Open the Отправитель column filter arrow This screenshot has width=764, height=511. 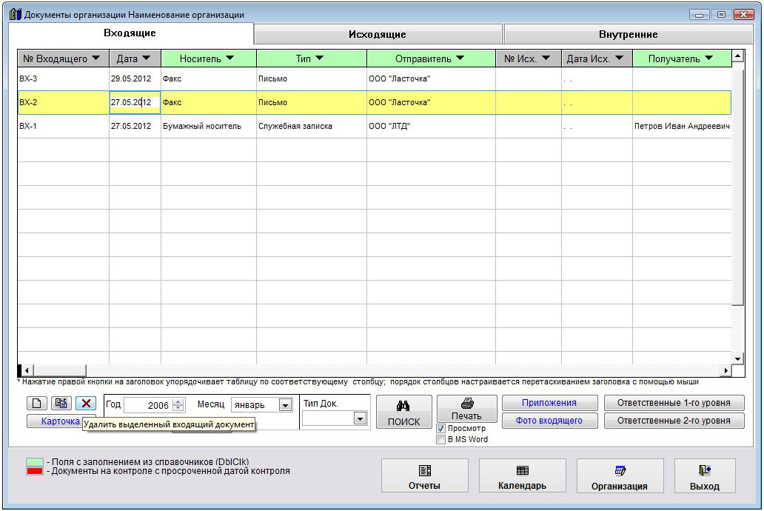click(x=460, y=58)
